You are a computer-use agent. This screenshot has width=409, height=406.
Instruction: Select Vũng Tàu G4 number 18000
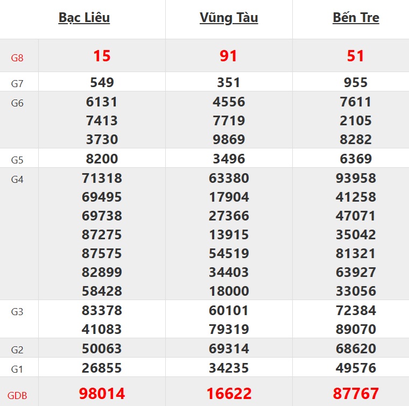pos(229,291)
